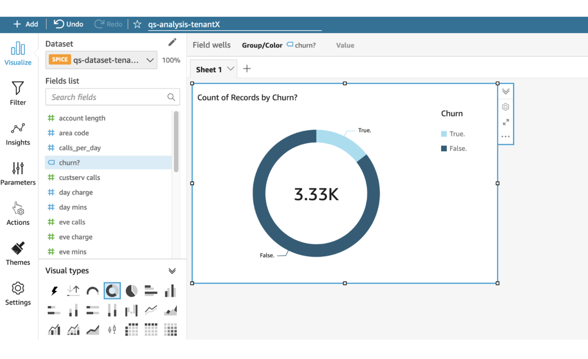Expand the visual's on-chart menu chevron
The image size is (588, 359).
(x=506, y=91)
